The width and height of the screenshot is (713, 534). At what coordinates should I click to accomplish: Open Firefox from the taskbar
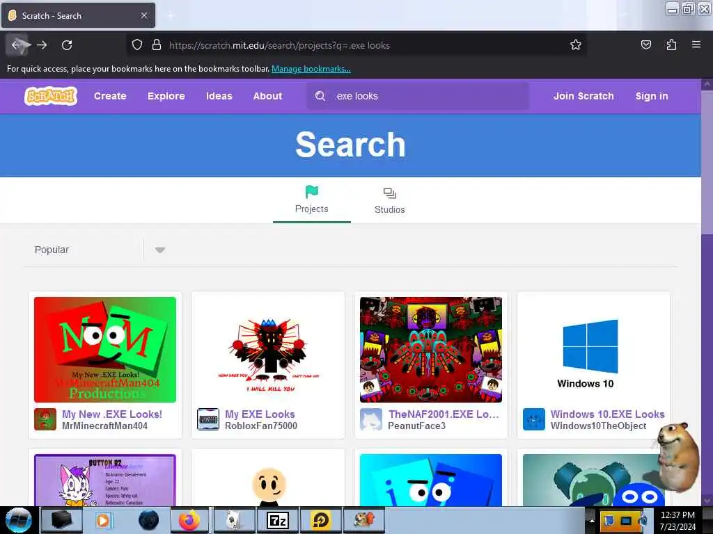coord(189,520)
